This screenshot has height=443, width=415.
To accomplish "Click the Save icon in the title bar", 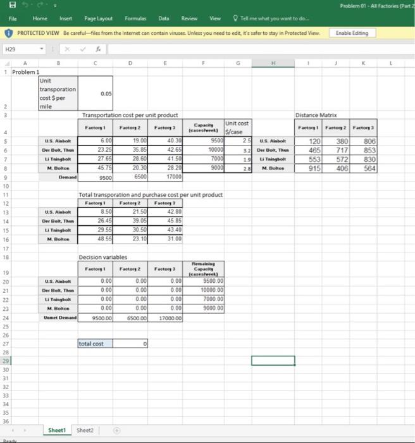I will coord(13,5).
